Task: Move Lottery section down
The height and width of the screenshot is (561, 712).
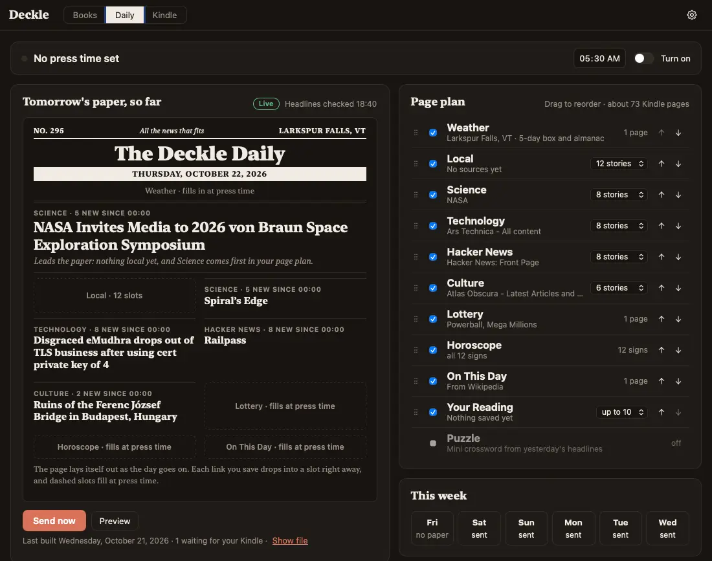Action: (x=678, y=319)
